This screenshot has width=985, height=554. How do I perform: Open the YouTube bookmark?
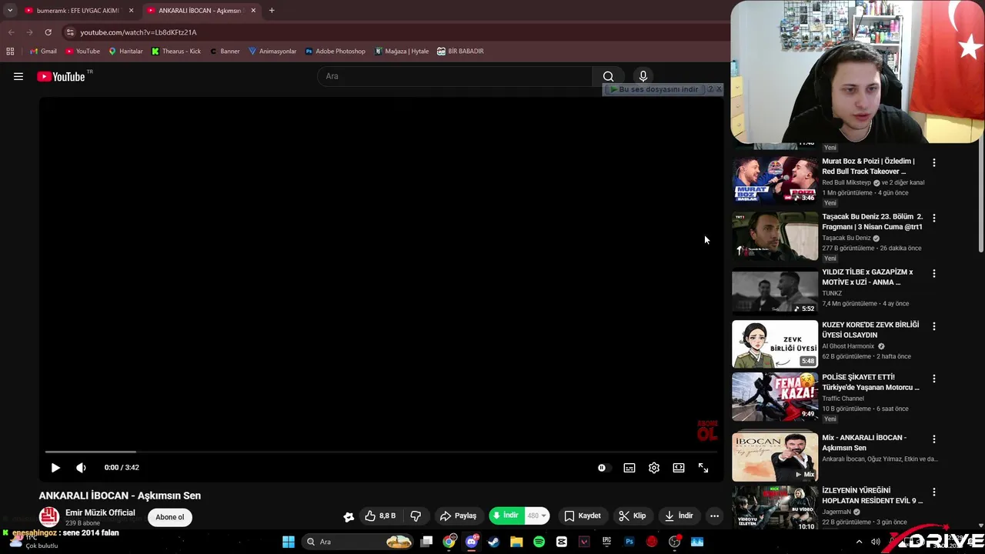pyautogui.click(x=82, y=52)
